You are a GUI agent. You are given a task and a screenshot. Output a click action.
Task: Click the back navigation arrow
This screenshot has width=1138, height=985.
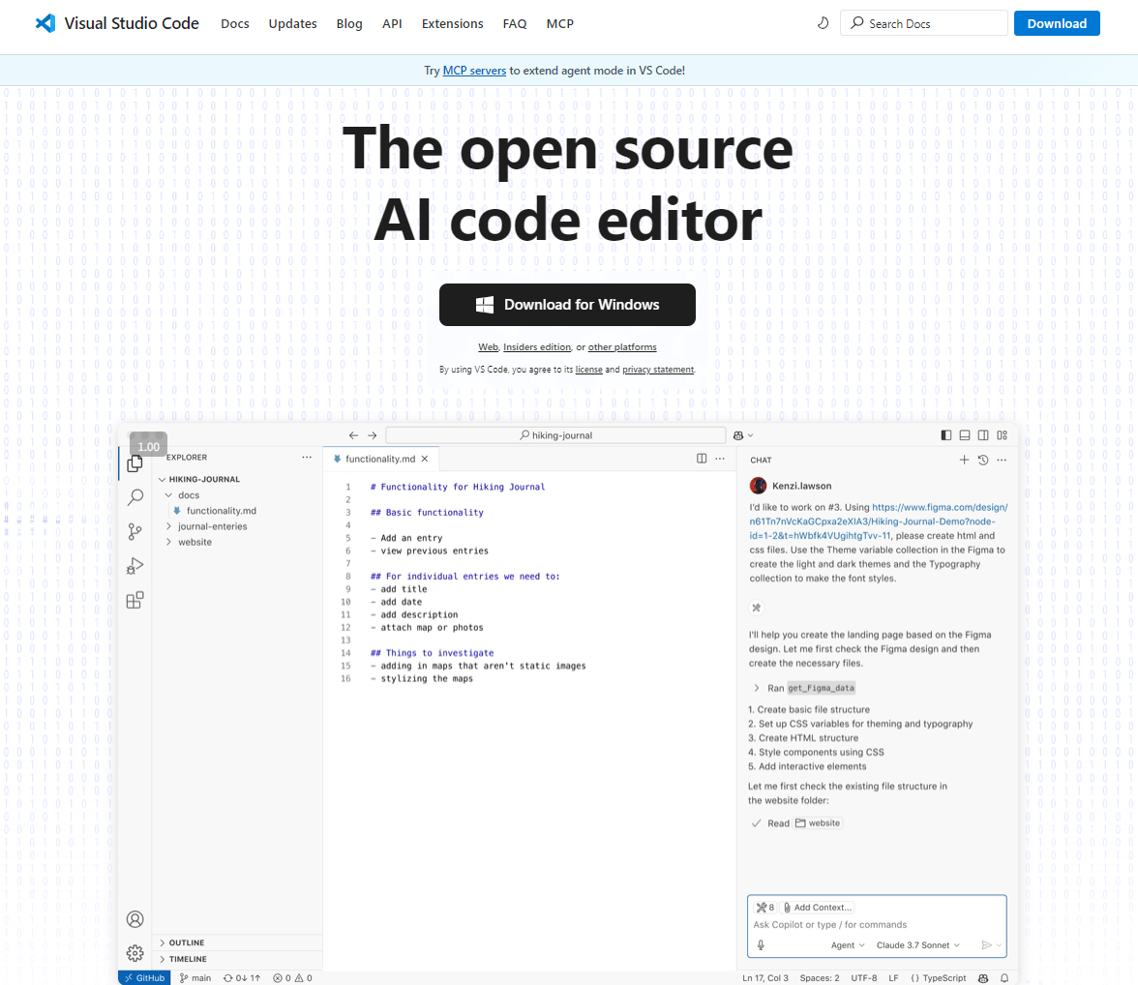click(x=353, y=435)
